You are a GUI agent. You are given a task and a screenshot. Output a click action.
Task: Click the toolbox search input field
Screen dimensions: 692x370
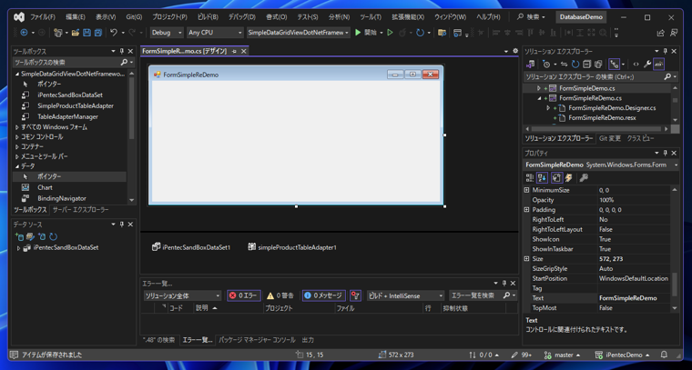pyautogui.click(x=66, y=63)
